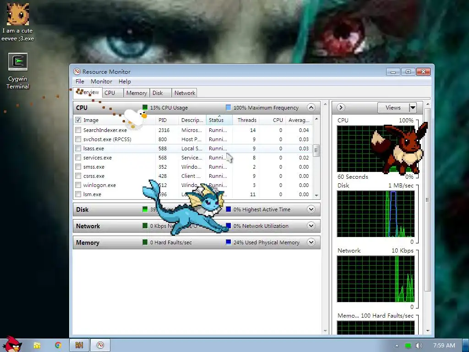
Task: Select the lsass.exe process row text
Action: pyautogui.click(x=93, y=148)
